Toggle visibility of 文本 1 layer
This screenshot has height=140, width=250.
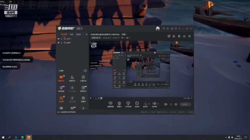click(x=58, y=39)
